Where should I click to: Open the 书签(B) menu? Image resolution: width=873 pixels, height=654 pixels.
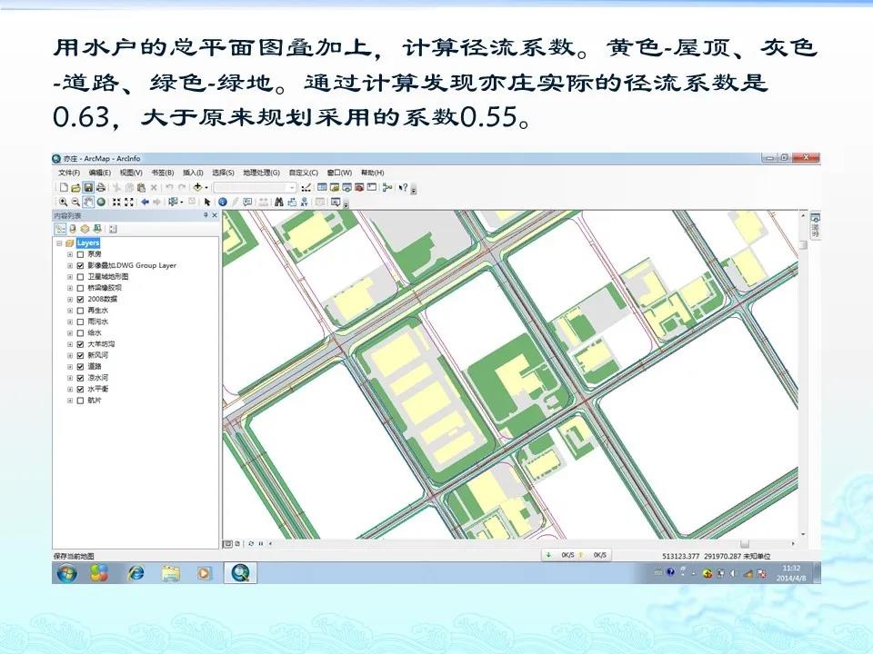point(164,173)
